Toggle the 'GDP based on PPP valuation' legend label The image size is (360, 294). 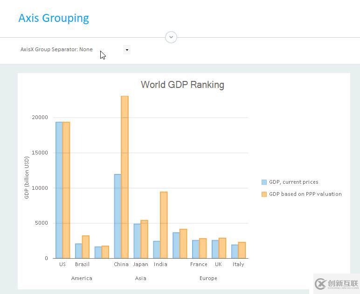[x=305, y=194]
